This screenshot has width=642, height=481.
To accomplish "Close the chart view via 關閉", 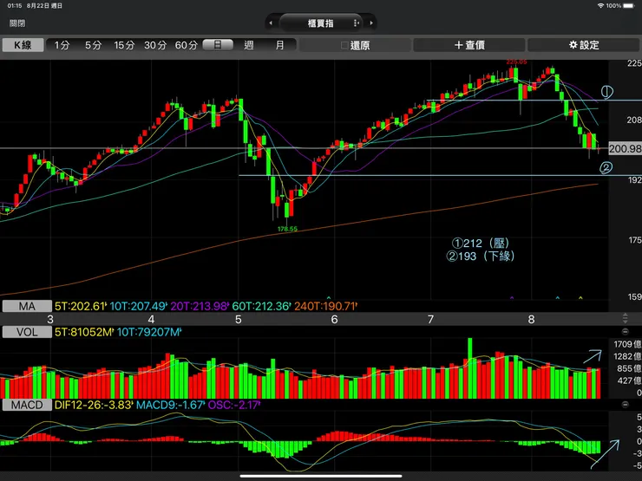I will coord(17,23).
